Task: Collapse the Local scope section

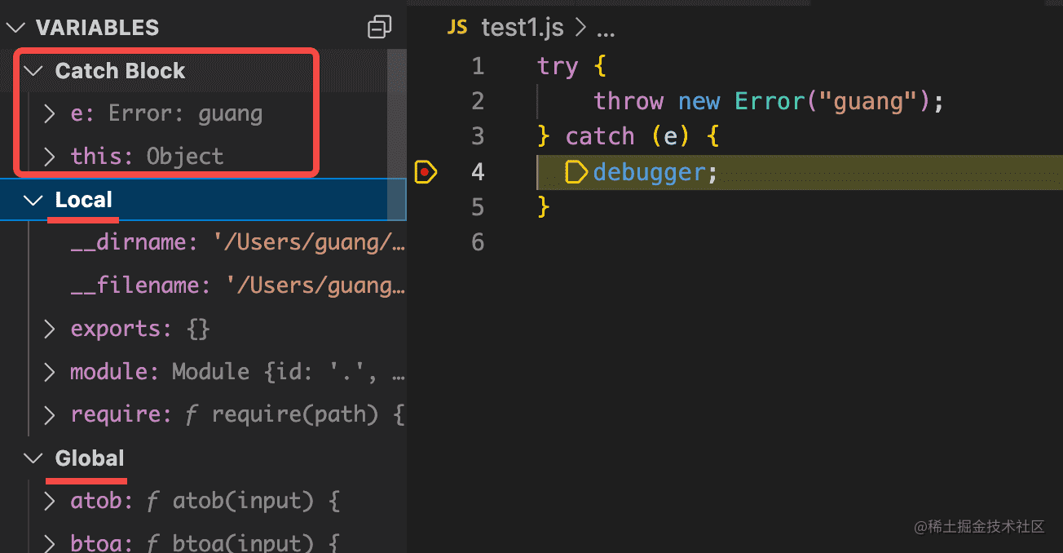Action: coord(33,200)
